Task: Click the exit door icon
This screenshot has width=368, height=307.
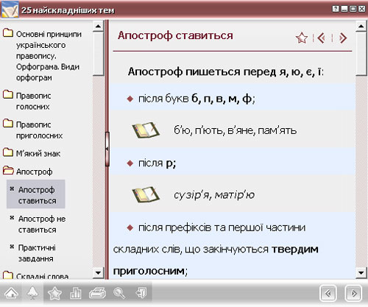Action: (141, 293)
